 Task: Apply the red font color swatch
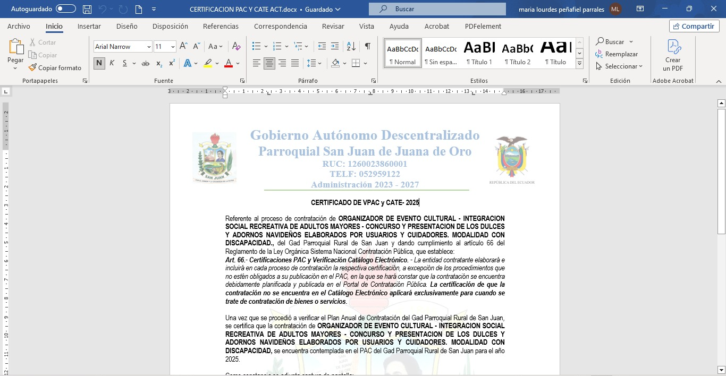click(x=229, y=63)
